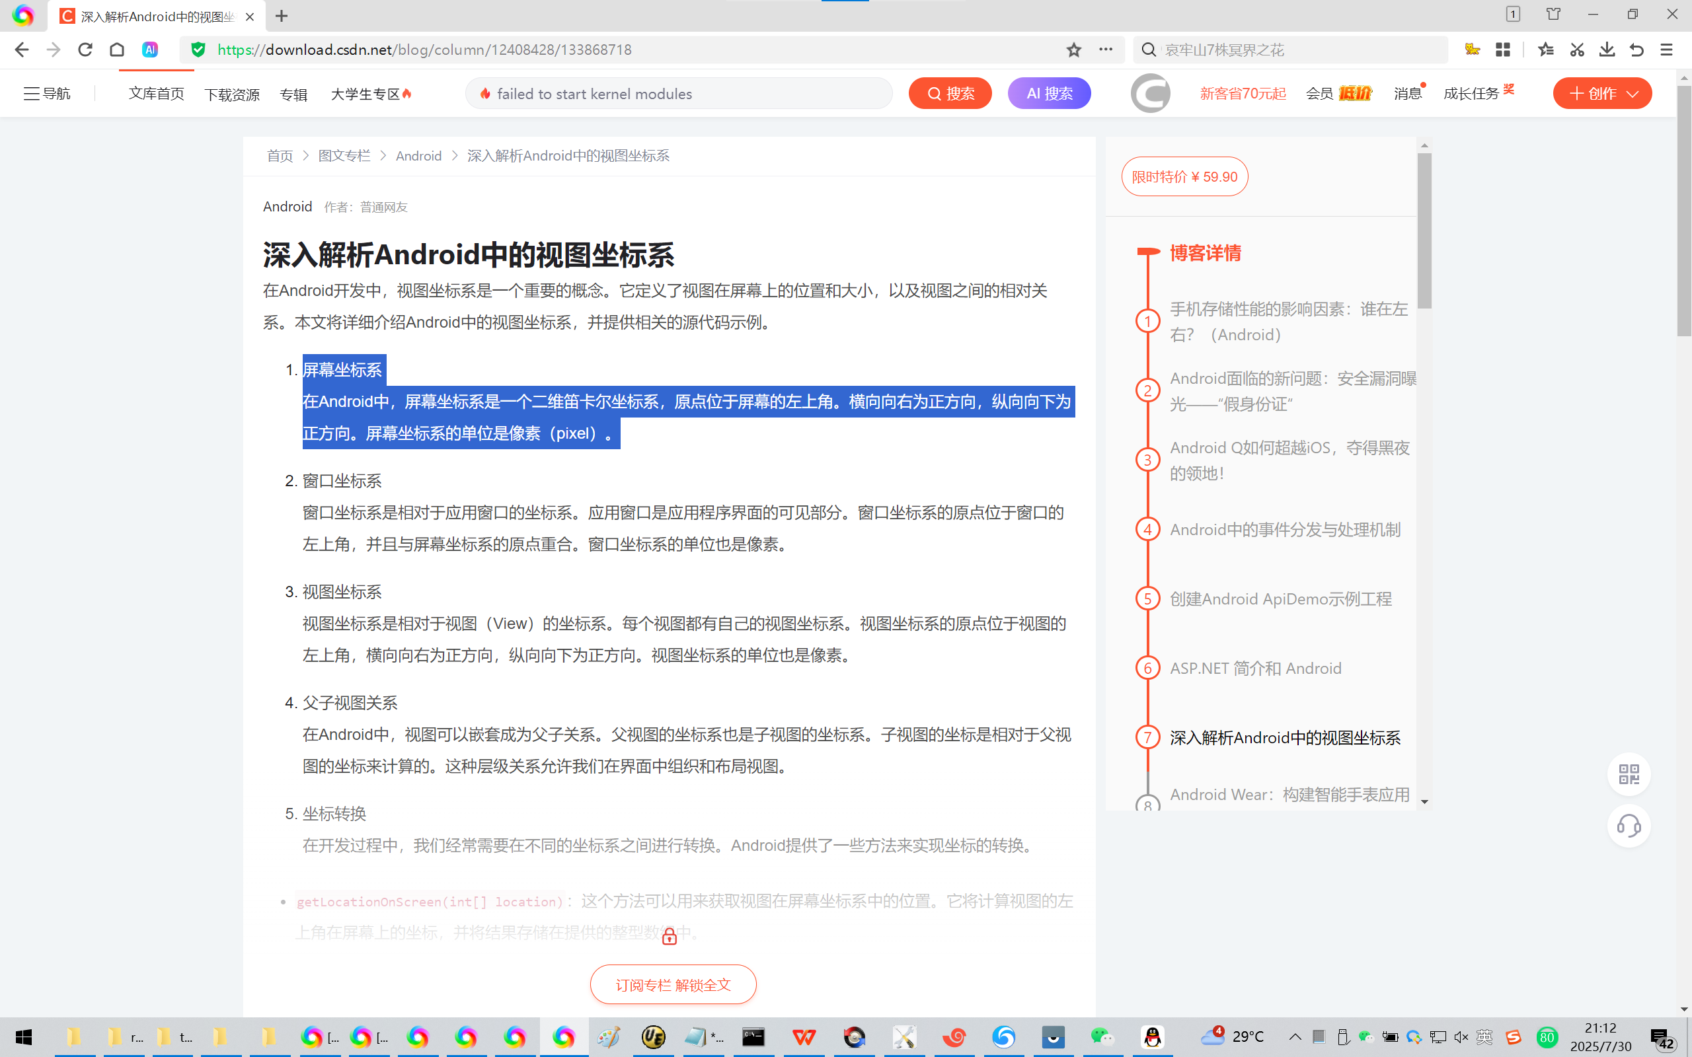Open article 2 Android面临的新问题
Image resolution: width=1692 pixels, height=1057 pixels.
pyautogui.click(x=1293, y=391)
